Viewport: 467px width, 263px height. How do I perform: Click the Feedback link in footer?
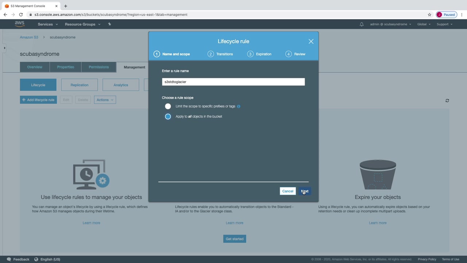pos(21,259)
